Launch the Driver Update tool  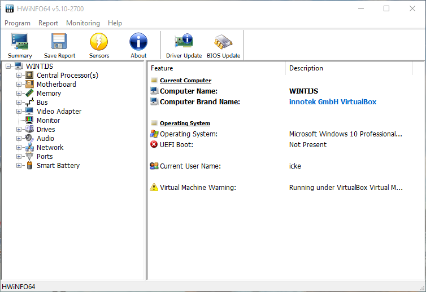(x=184, y=42)
